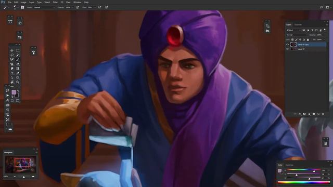The width and height of the screenshot is (333, 187).
Task: Click the Add layer mask icon
Action: pos(304,114)
